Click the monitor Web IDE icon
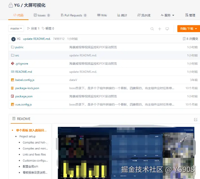The width and height of the screenshot is (200, 179). [167, 29]
